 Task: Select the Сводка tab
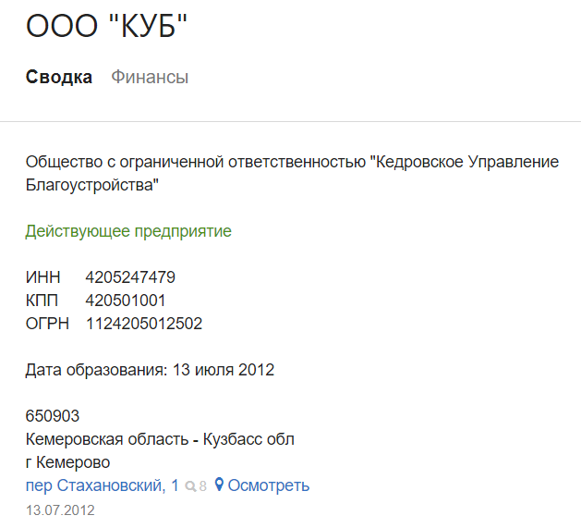point(59,77)
